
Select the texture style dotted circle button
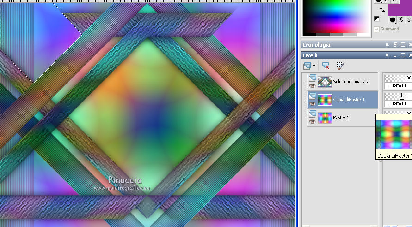(x=401, y=20)
